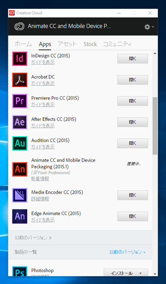The height and width of the screenshot is (284, 166).
Task: Open Premiere Pro CC with 開く button
Action: pyautogui.click(x=132, y=101)
